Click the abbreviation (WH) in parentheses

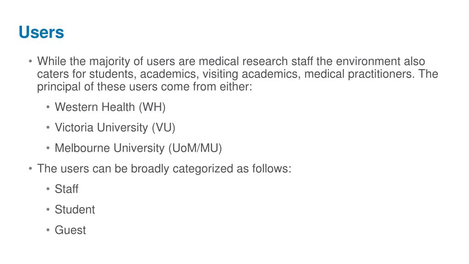(x=152, y=107)
